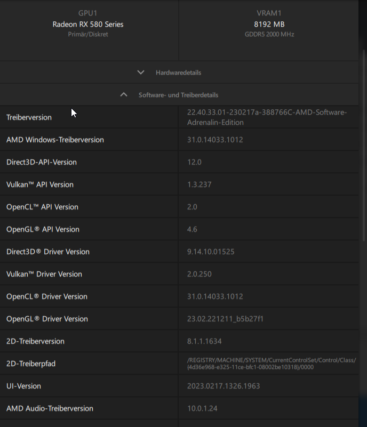Select OpenCL Driver Version value 31.0.14033.1012
This screenshot has height=427, width=367.
pos(215,296)
